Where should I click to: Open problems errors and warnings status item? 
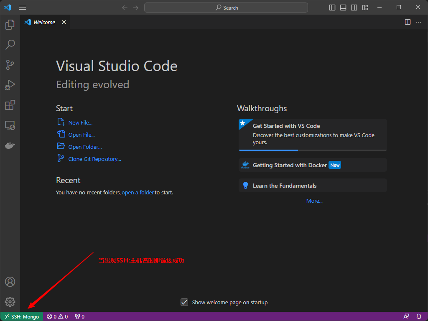pyautogui.click(x=57, y=316)
